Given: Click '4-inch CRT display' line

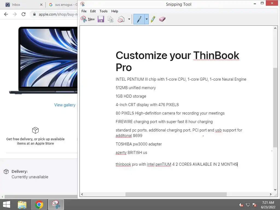Looking at the screenshot, I should 147,105.
